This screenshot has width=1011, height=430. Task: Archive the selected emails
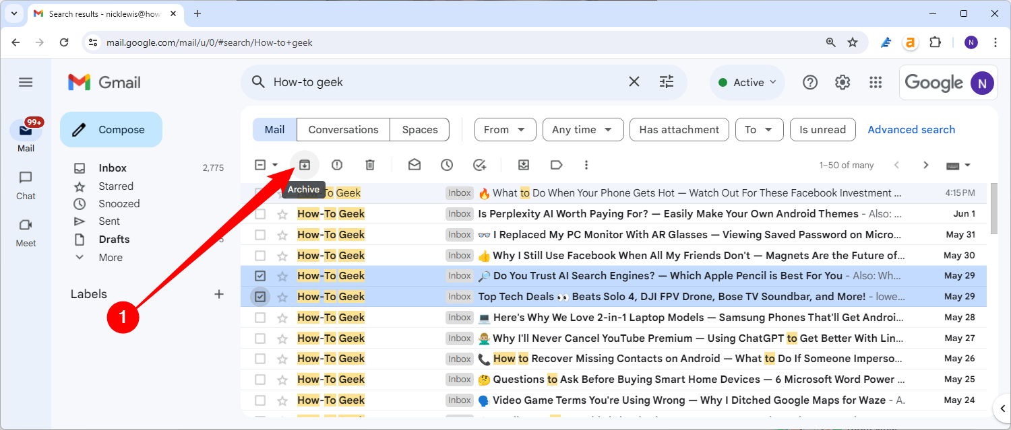(305, 164)
